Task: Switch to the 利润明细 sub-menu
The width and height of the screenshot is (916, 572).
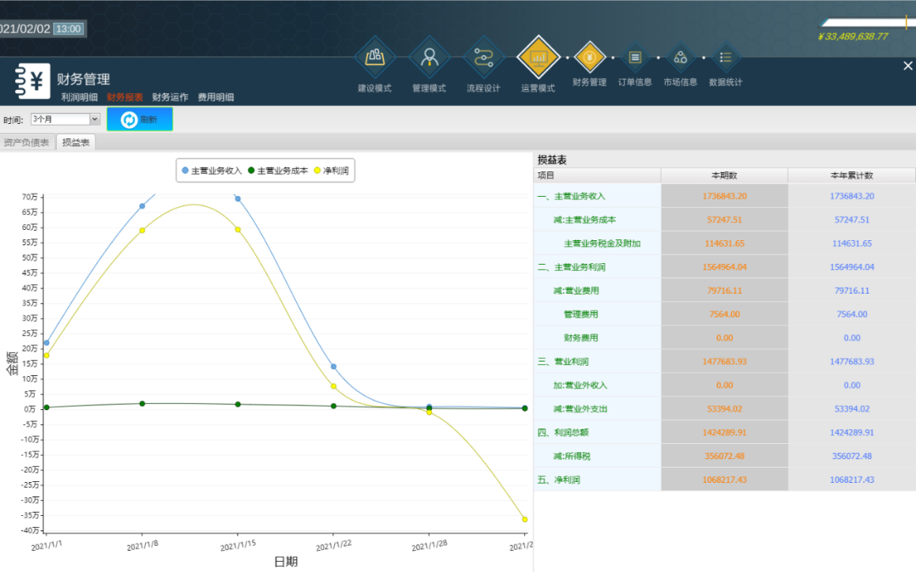Action: click(x=80, y=97)
